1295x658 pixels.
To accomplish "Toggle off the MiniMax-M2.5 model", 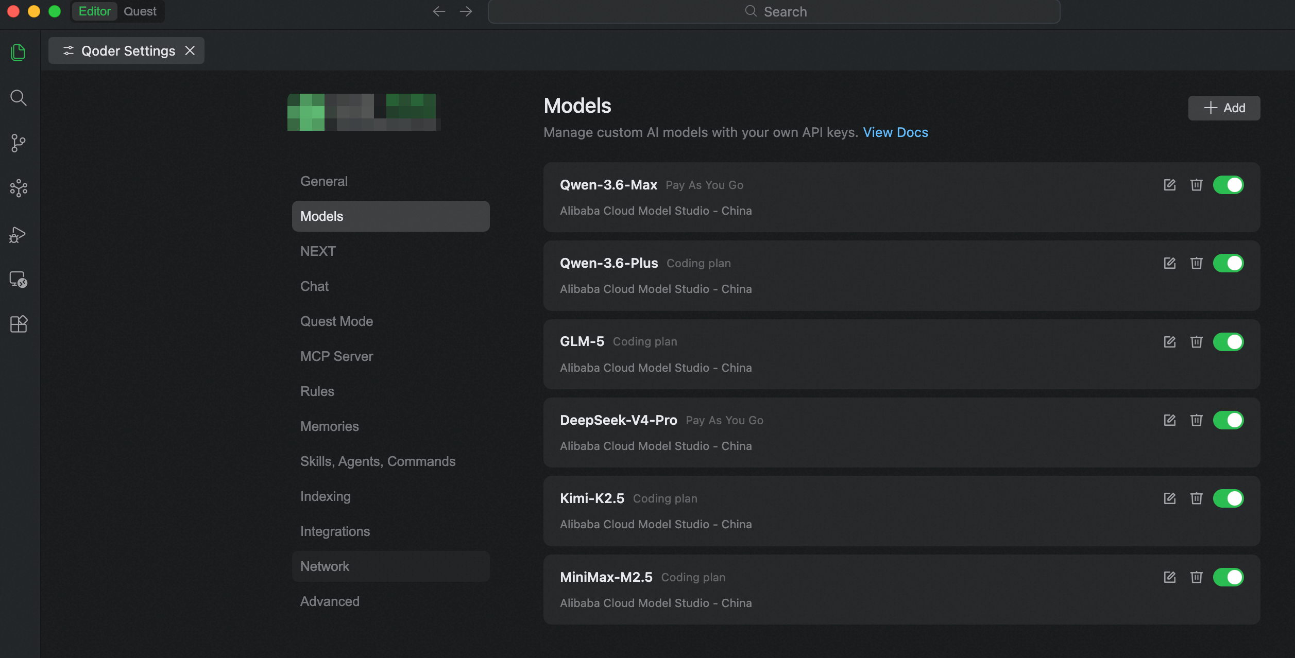I will (1228, 577).
